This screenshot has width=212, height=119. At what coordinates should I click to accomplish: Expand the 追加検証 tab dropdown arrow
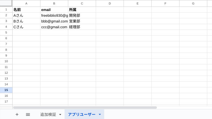(60, 115)
